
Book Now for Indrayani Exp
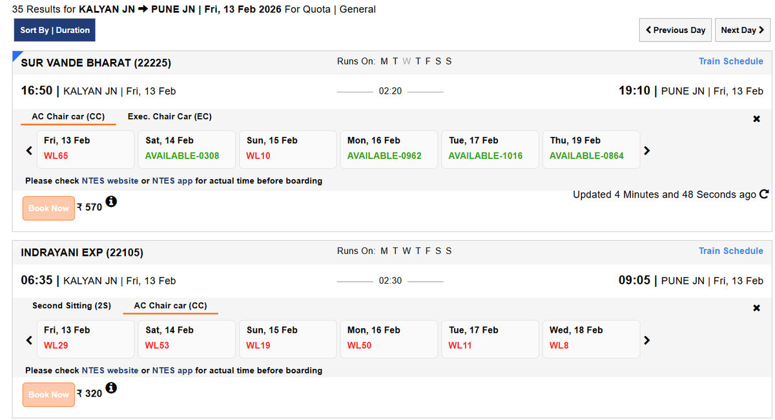[x=48, y=394]
